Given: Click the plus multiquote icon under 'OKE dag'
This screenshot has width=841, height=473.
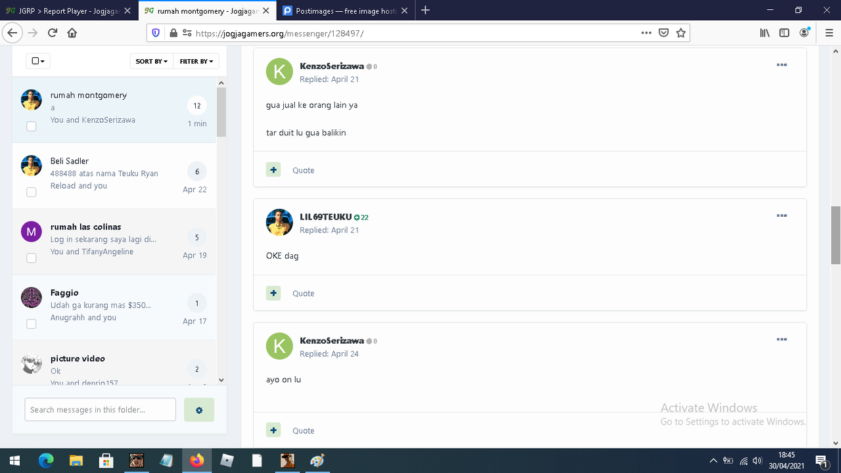Looking at the screenshot, I should [273, 293].
